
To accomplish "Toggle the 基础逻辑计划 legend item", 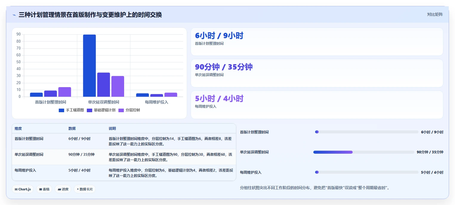I will [101, 110].
